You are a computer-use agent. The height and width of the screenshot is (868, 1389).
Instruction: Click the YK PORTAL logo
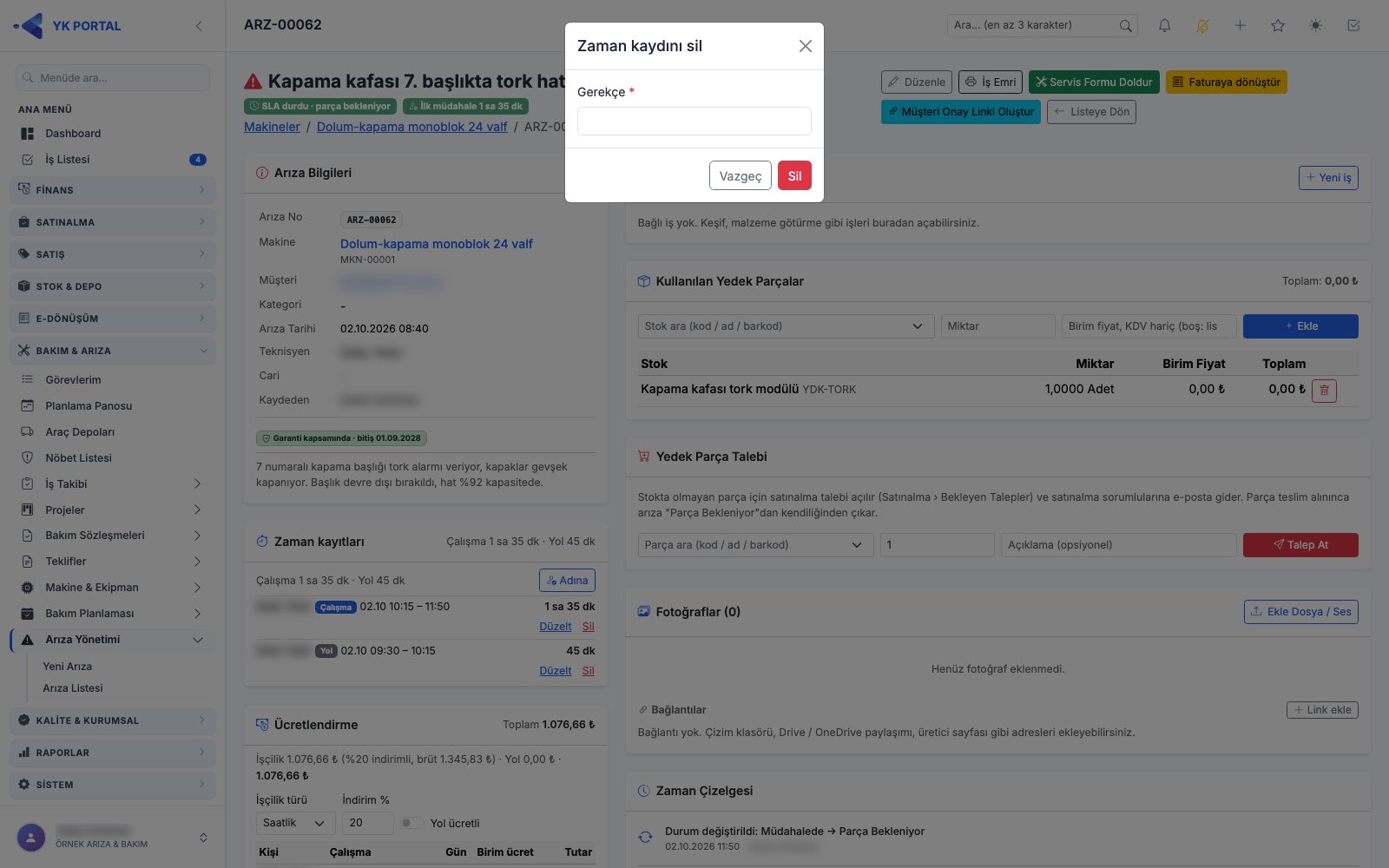coord(68,25)
